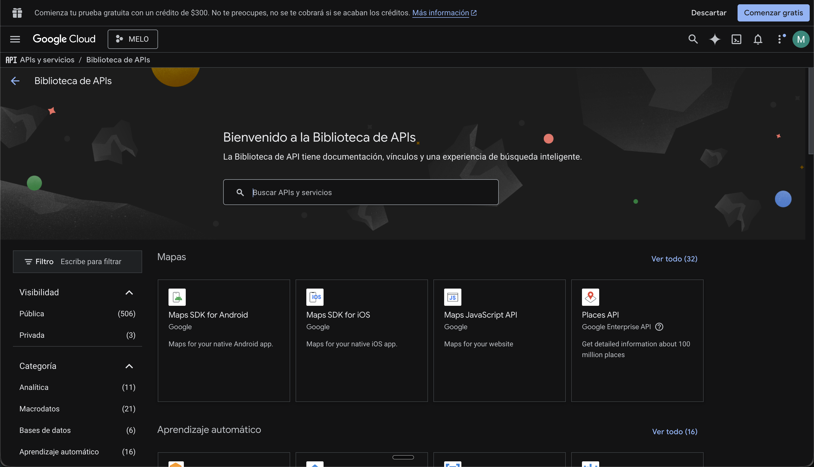814x467 pixels.
Task: Filter by the Analítica category
Action: click(34, 387)
